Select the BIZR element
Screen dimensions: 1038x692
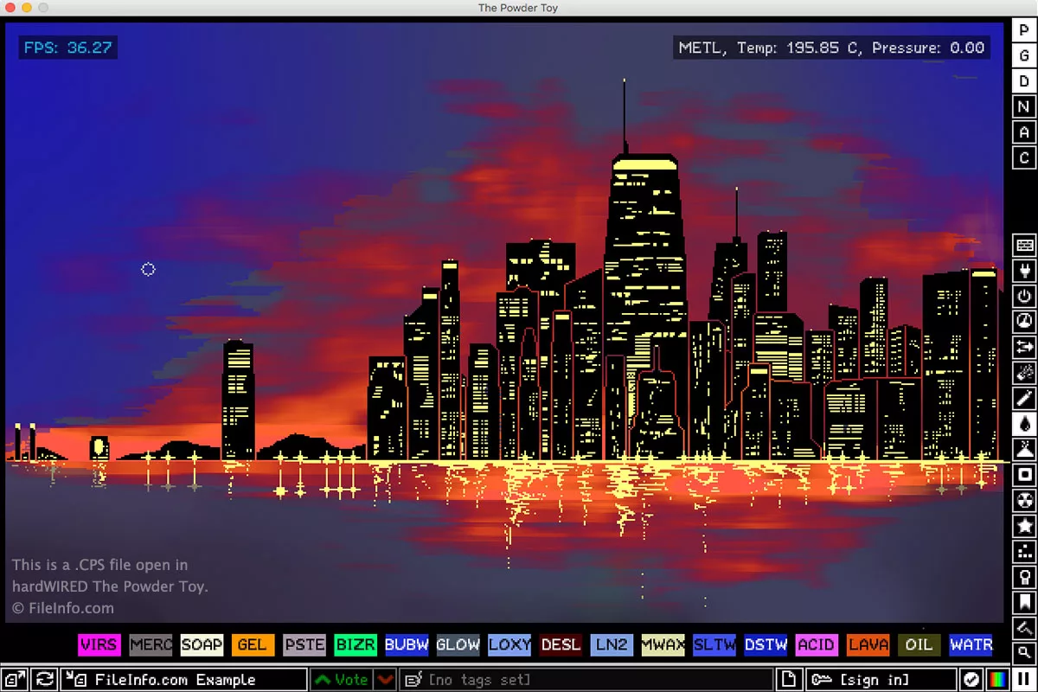click(x=356, y=644)
